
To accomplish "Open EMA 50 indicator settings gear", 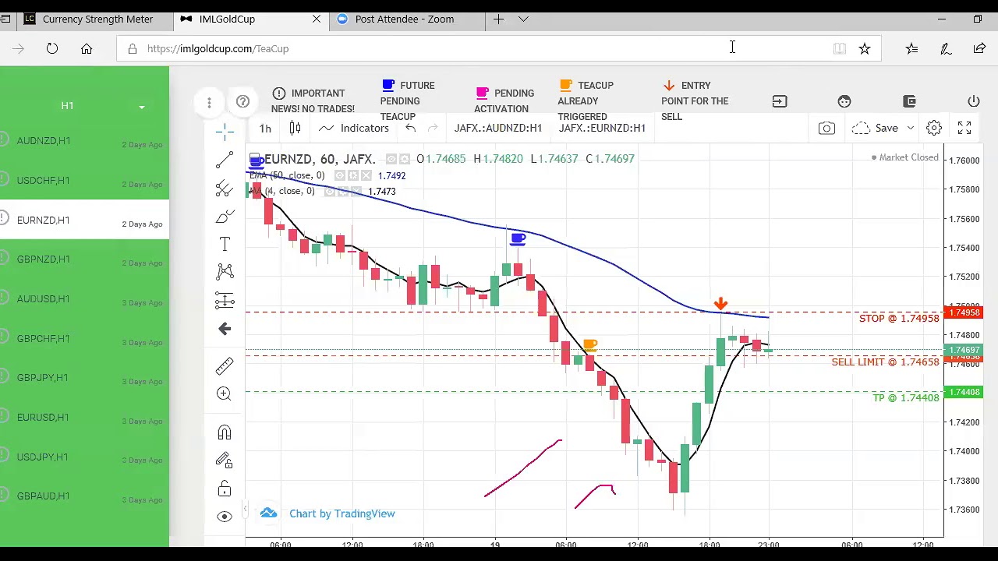I will pos(354,175).
